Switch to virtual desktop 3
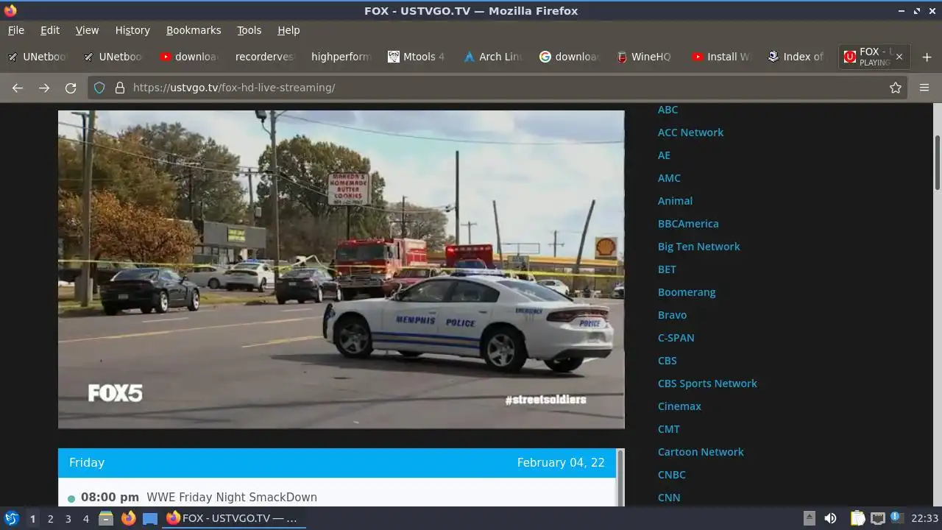942x530 pixels. [68, 519]
